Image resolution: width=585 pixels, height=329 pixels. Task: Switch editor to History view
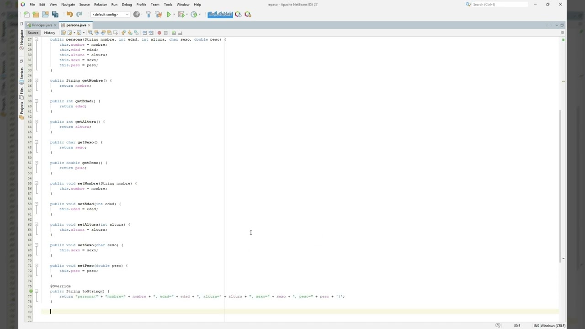[x=49, y=33]
